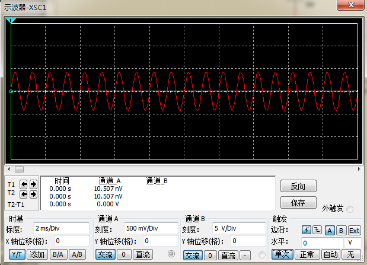367x265 pixels.
Task: Close the 示波器-XSC1 window
Action: tap(350, 5)
